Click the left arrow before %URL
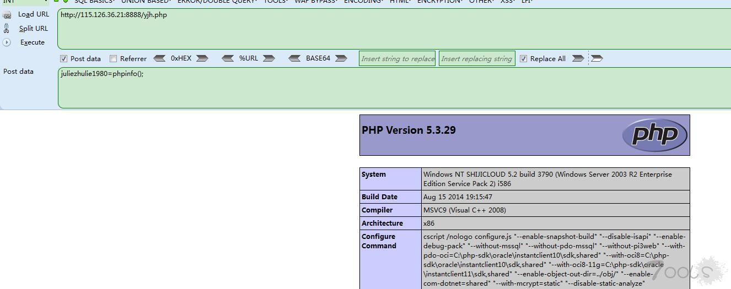Viewport: 731px width, 289px height. click(228, 58)
